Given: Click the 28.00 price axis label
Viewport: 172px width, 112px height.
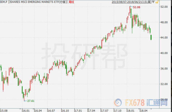Looking at the screenshot, I should [x=164, y=100].
